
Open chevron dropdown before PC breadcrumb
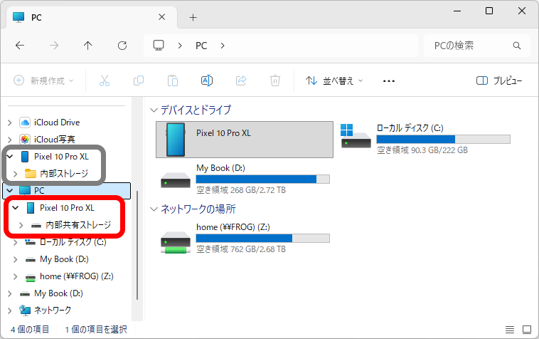click(x=180, y=46)
